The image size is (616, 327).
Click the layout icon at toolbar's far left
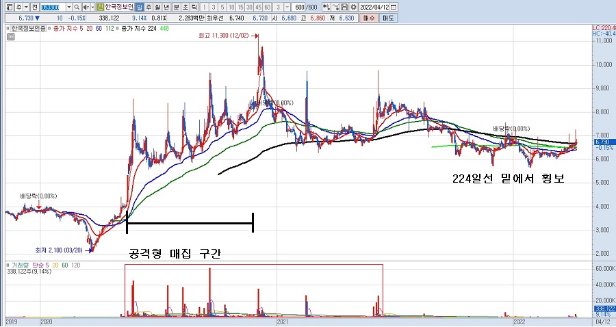pos(10,7)
